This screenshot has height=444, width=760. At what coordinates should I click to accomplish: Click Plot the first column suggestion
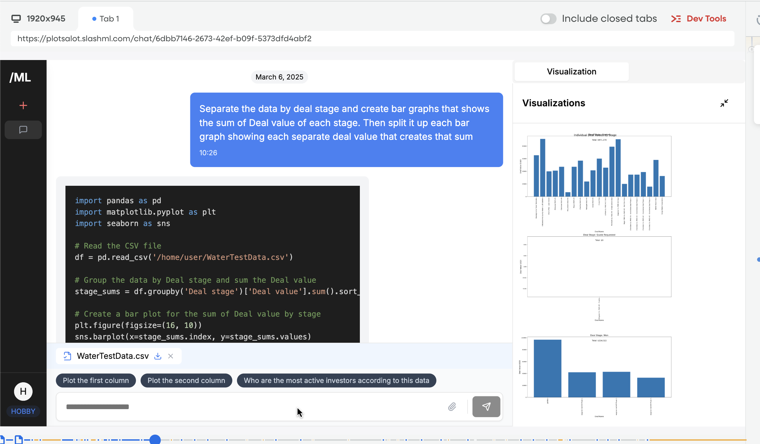pos(96,381)
